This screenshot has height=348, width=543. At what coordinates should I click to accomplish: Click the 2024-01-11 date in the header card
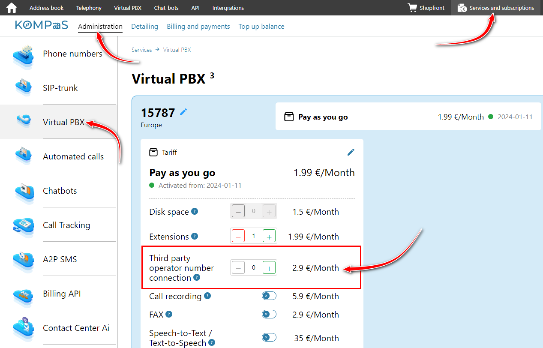[x=515, y=117]
